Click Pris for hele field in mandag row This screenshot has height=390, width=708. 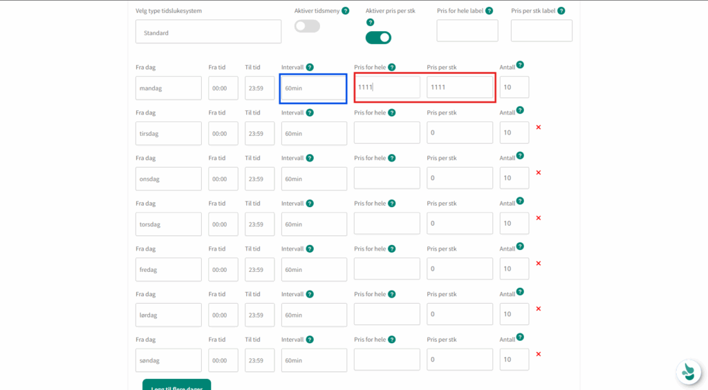[x=386, y=88]
